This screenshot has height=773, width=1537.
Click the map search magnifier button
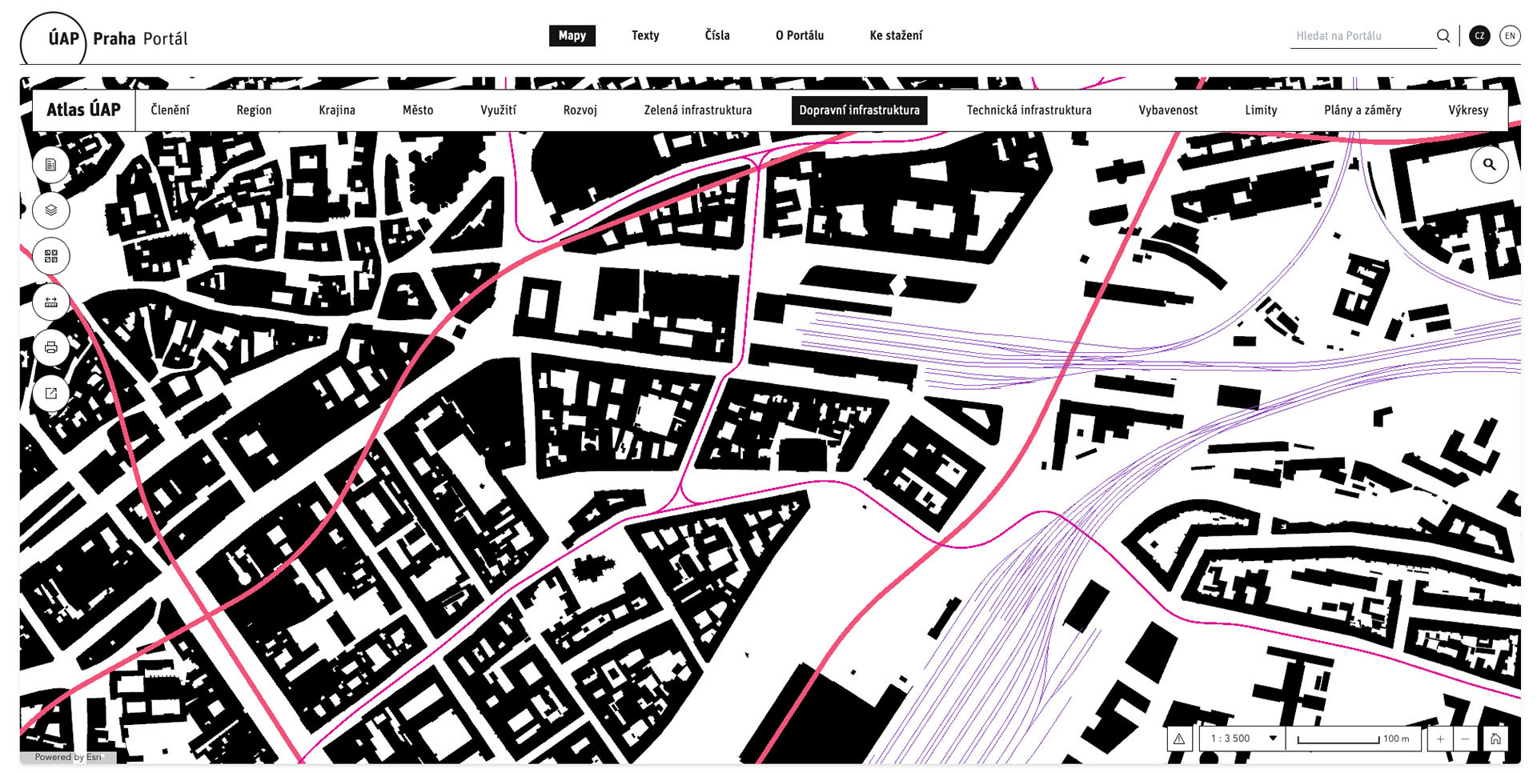[1489, 165]
